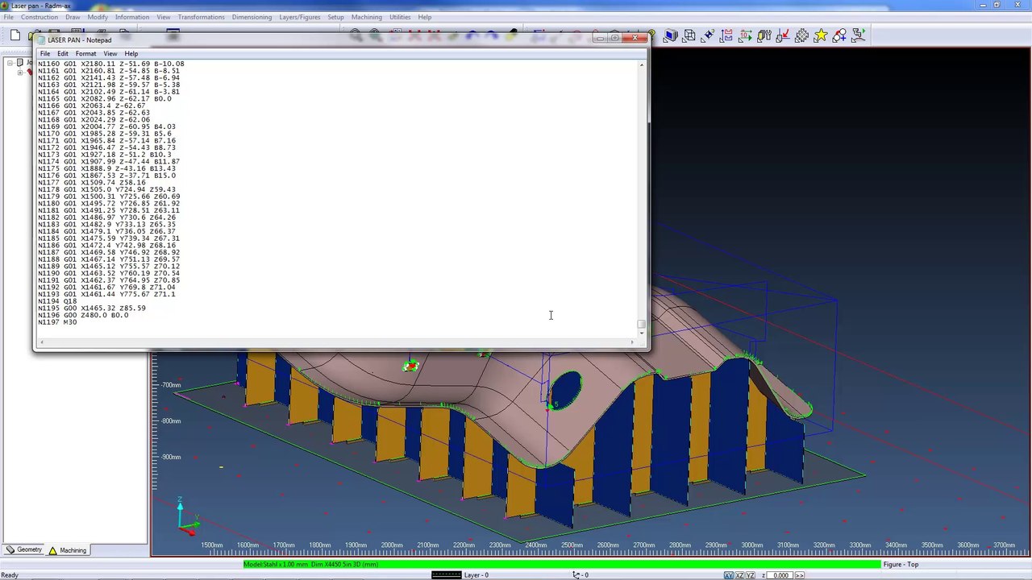
Task: Click the 'Layer - 0' status label
Action: [x=476, y=575]
